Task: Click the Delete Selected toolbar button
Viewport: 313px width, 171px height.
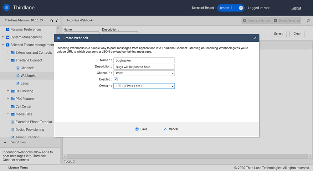Action: click(x=287, y=20)
